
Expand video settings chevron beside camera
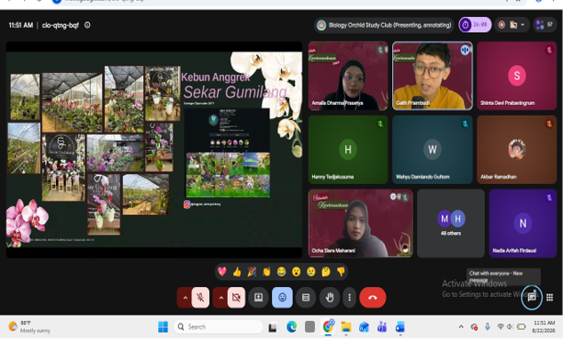tap(221, 298)
